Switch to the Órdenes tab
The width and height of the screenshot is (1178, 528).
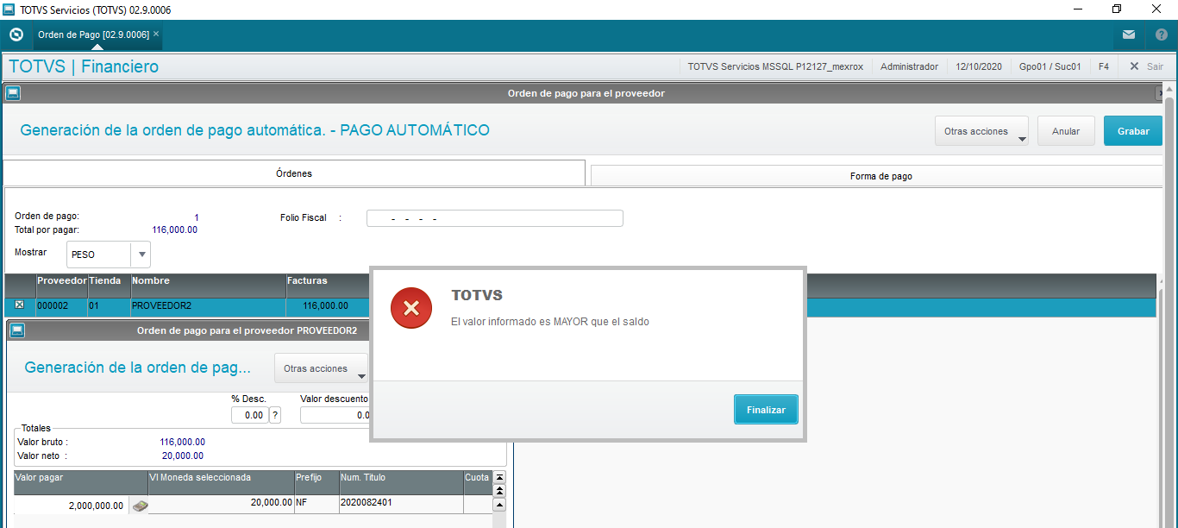[x=294, y=173]
